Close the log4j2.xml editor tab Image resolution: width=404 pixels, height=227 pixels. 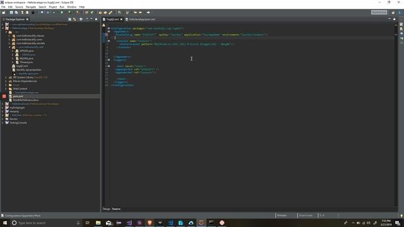pos(122,20)
